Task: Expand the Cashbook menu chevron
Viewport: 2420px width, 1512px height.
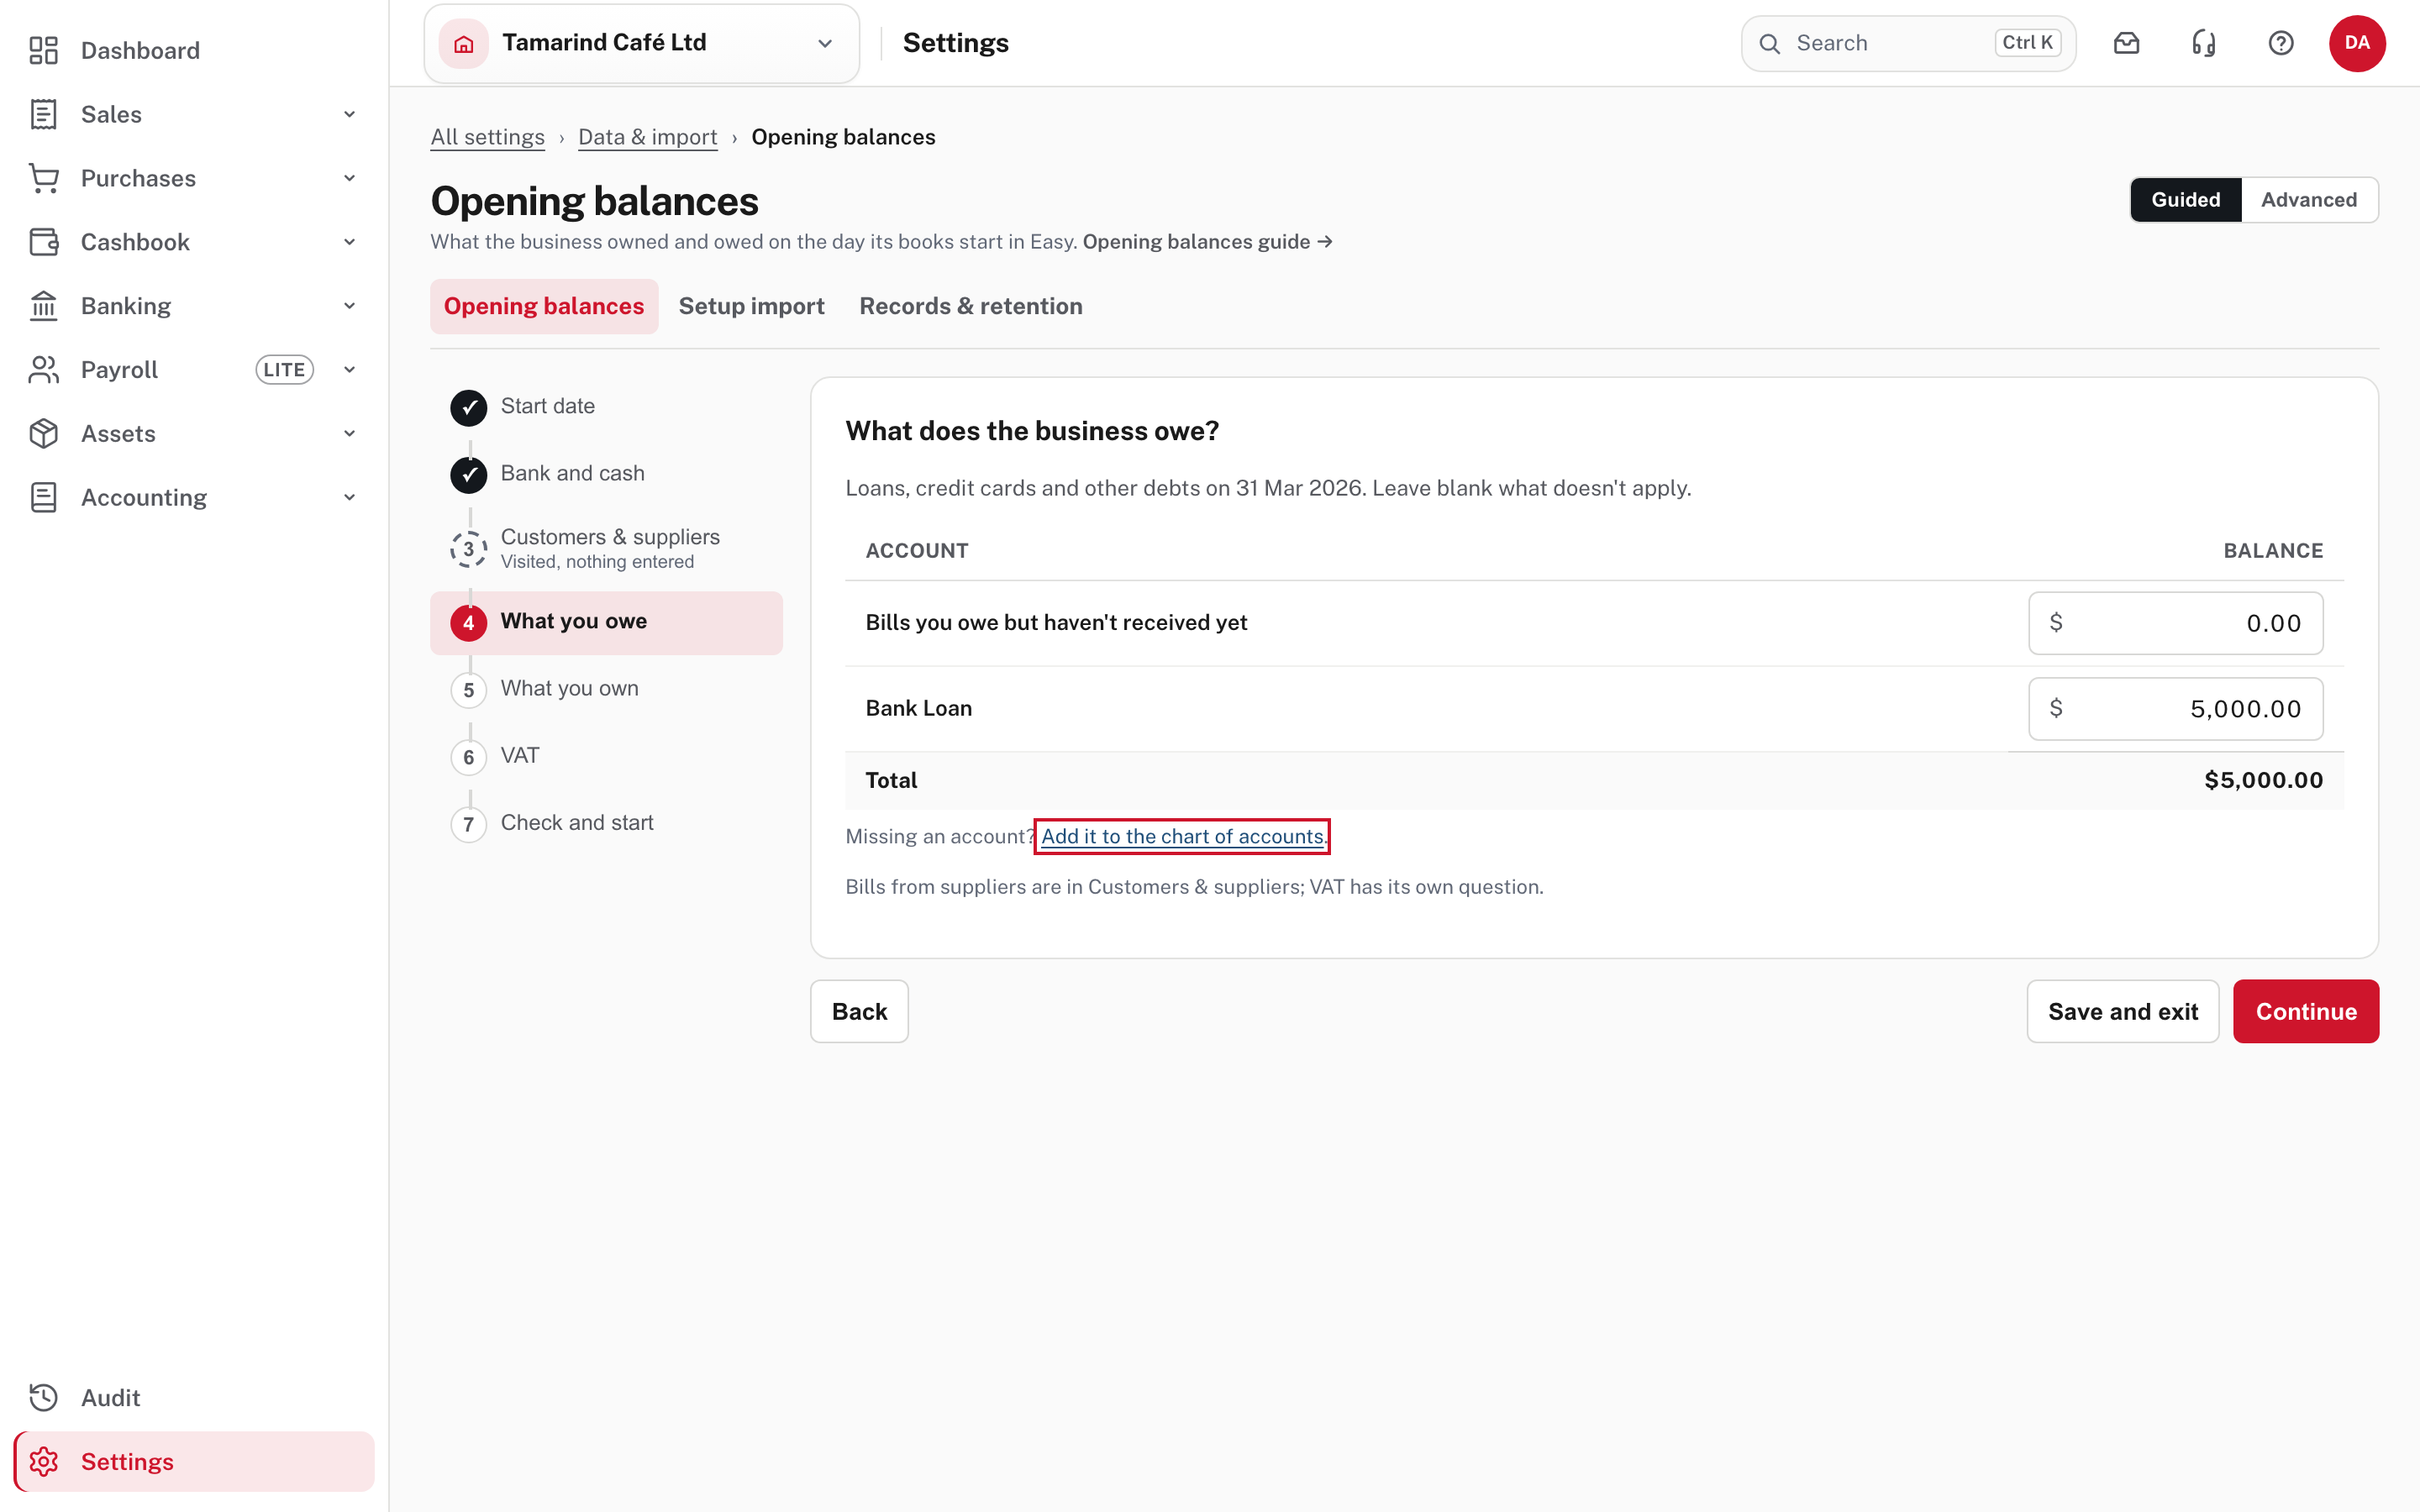Action: coord(349,242)
